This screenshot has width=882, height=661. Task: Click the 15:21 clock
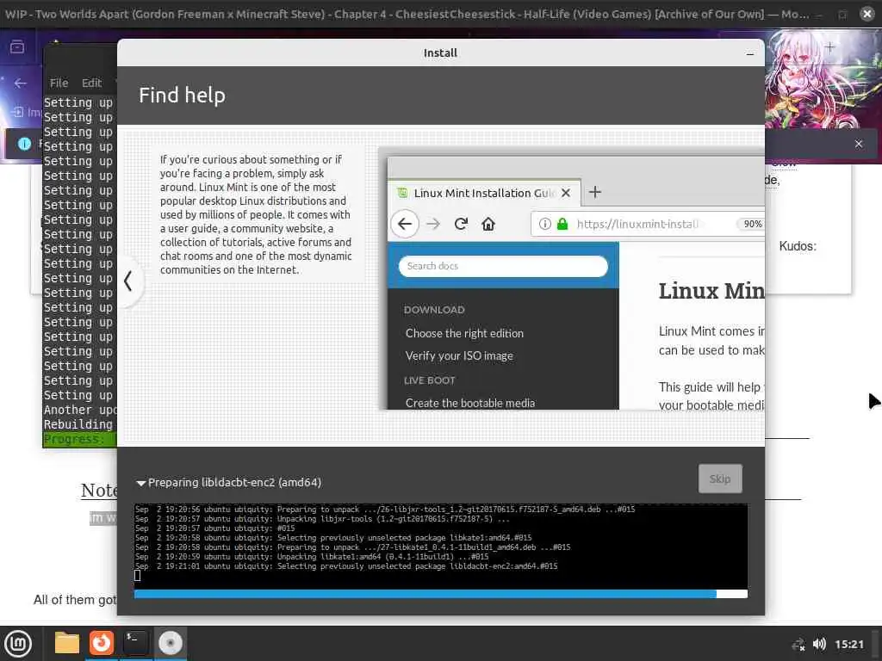(x=848, y=644)
